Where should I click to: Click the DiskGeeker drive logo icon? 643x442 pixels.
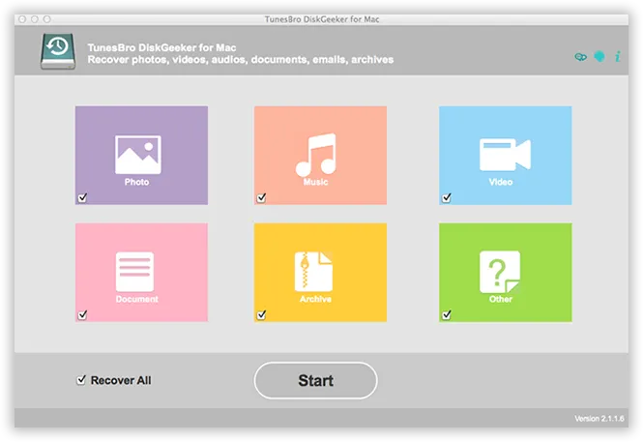pyautogui.click(x=59, y=52)
